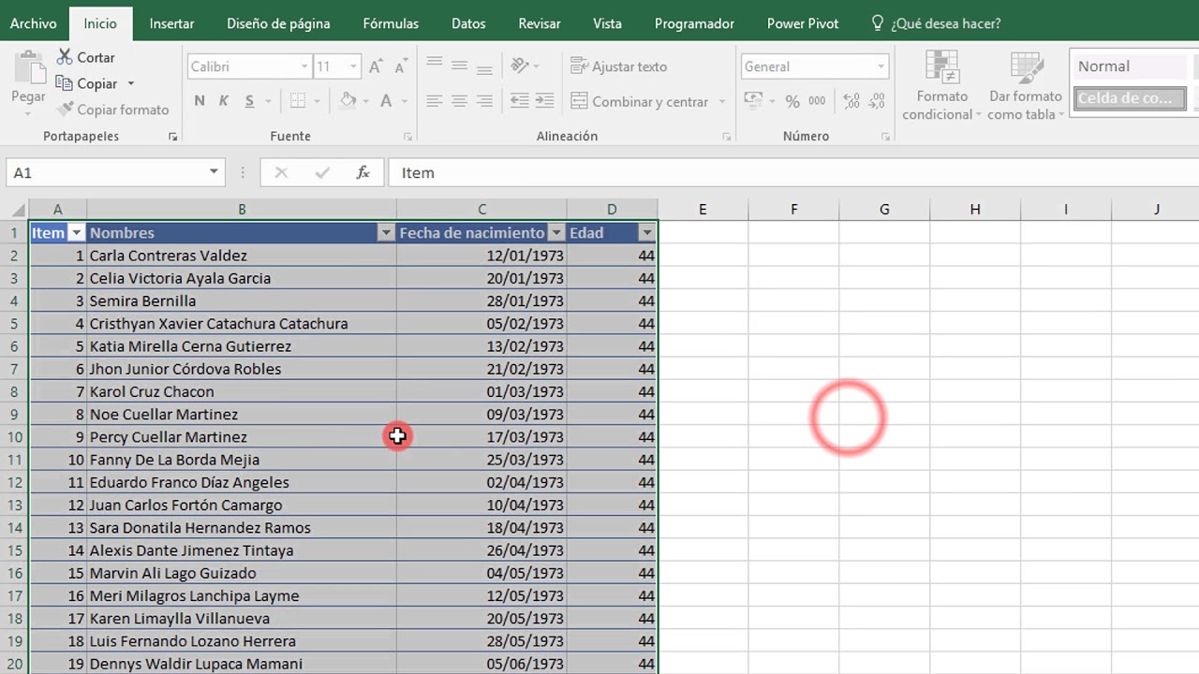Toggle bold N formatting
This screenshot has height=674, width=1199.
(200, 101)
